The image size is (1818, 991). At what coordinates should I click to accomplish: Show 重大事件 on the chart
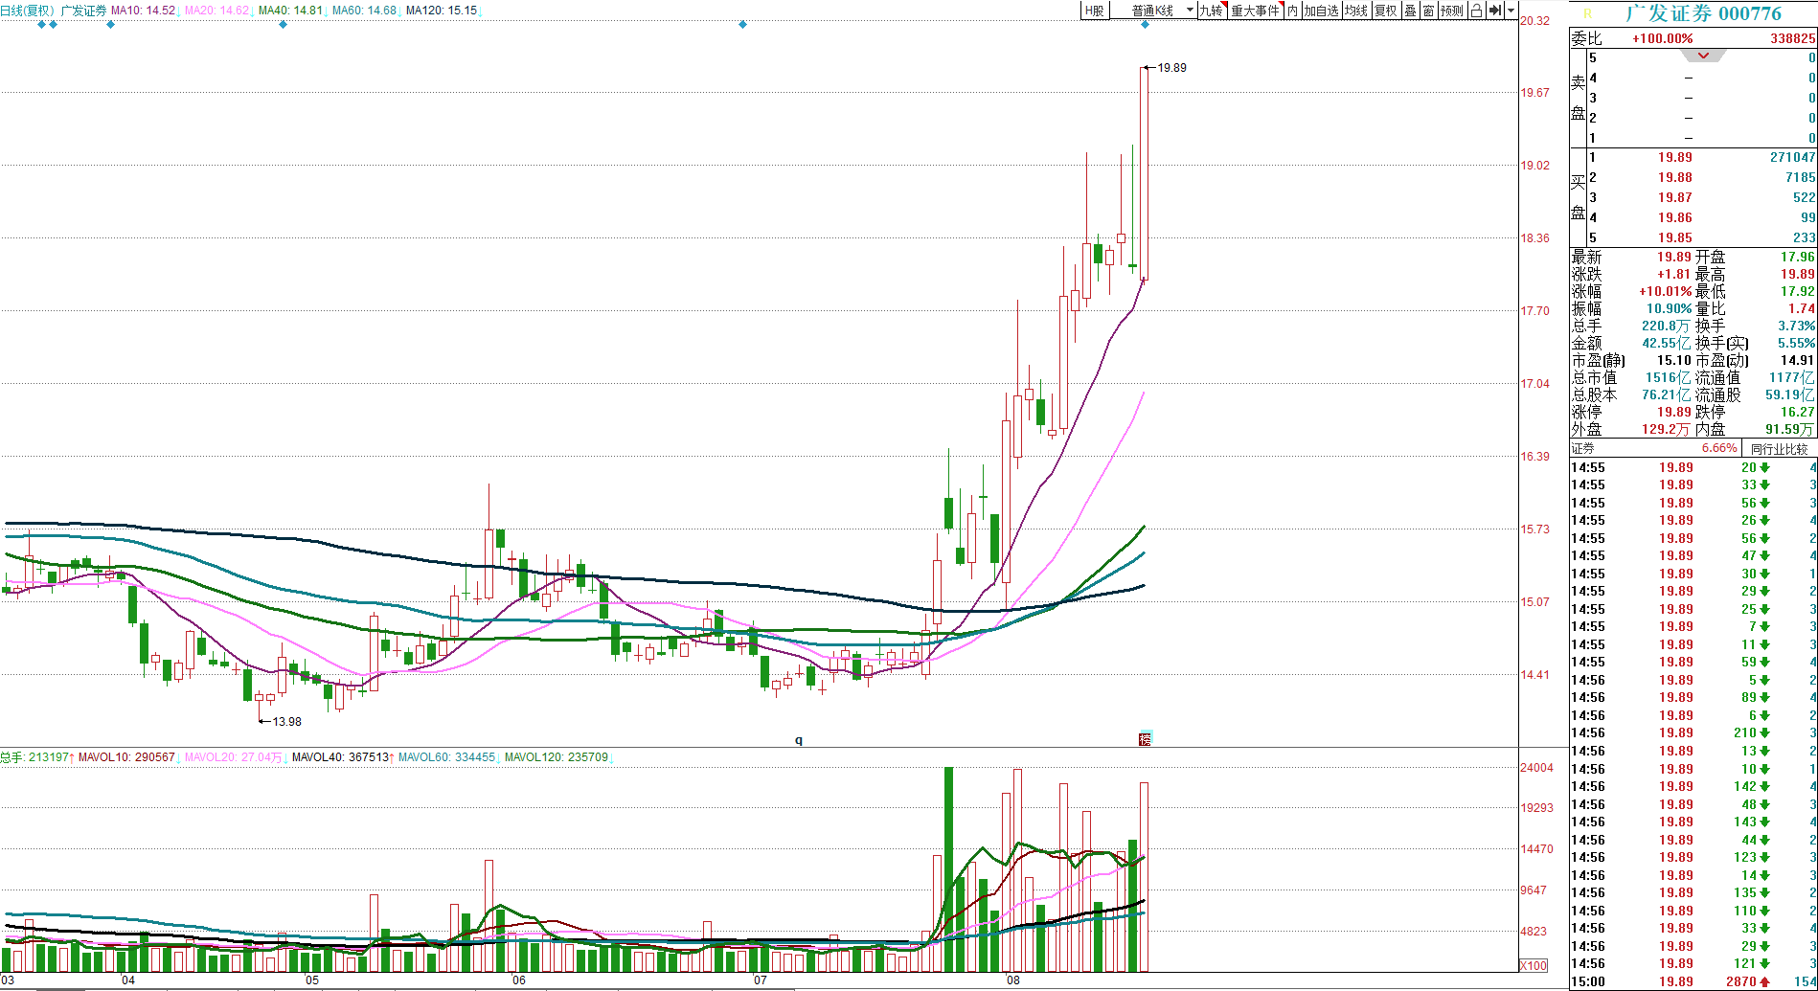point(1256,11)
